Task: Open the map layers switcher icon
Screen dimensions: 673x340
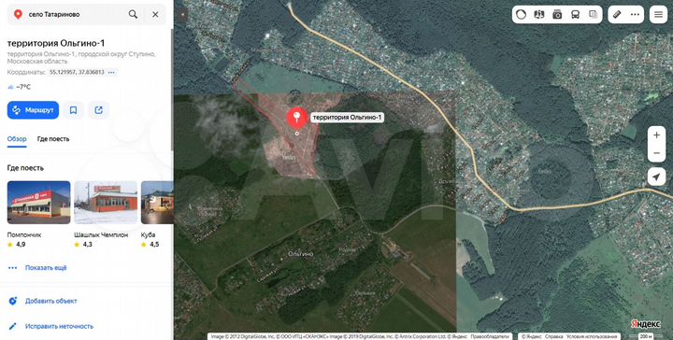Action: pyautogui.click(x=594, y=15)
